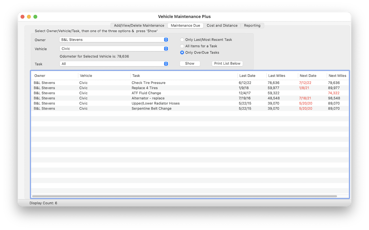The width and height of the screenshot is (369, 230).
Task: Open the Owner dropdown showing B&L Stevens
Action: click(x=114, y=40)
